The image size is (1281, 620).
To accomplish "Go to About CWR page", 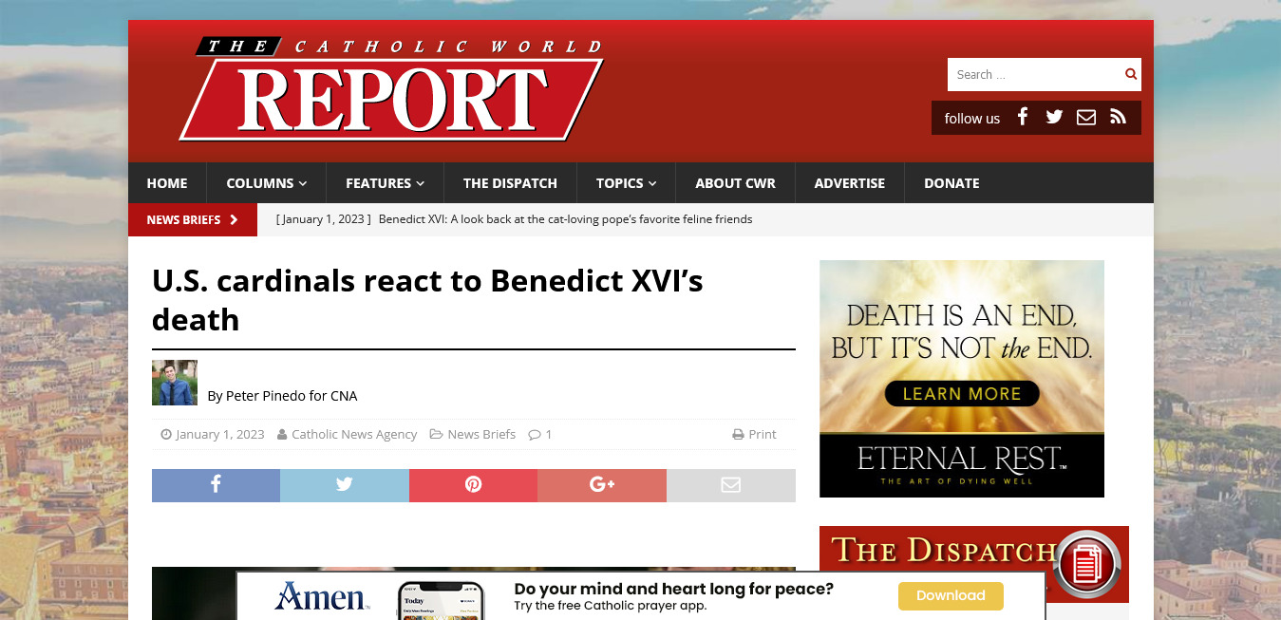I will [x=735, y=183].
